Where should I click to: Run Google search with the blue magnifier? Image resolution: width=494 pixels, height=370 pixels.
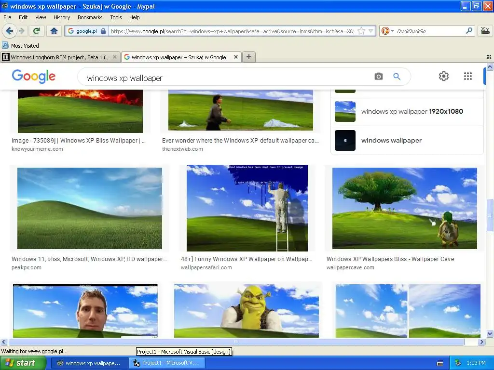[397, 77]
